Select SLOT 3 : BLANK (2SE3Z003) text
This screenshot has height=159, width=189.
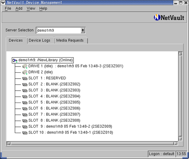coord(54,90)
